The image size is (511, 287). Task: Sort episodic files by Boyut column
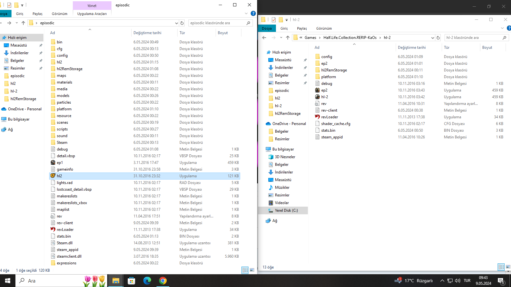[228, 33]
